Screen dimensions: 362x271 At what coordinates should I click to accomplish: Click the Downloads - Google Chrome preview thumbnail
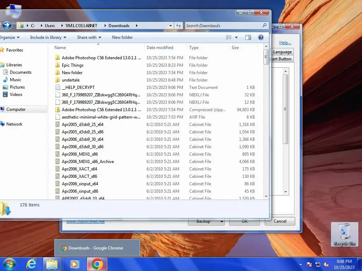click(x=97, y=248)
